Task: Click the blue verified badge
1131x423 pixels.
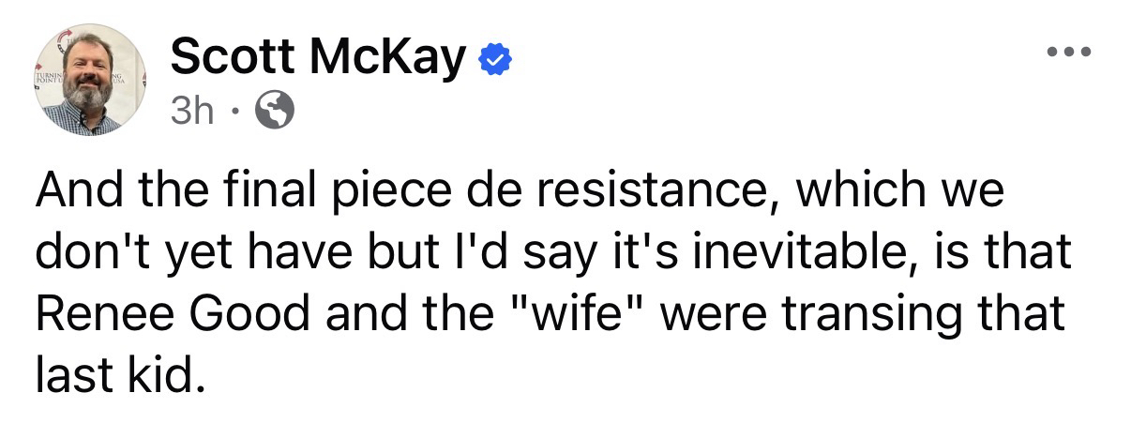Action: point(496,60)
